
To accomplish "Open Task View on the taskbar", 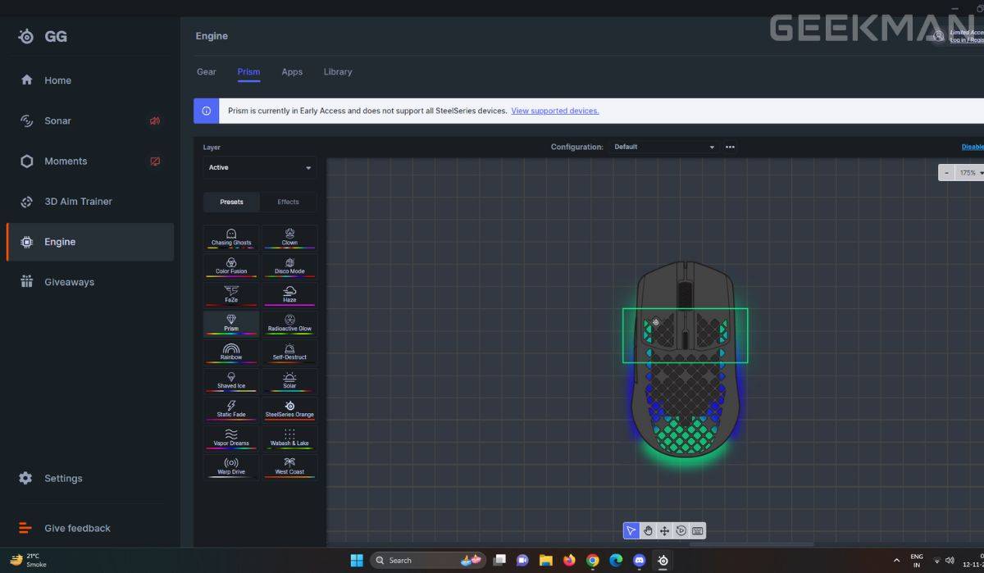I will (x=499, y=561).
